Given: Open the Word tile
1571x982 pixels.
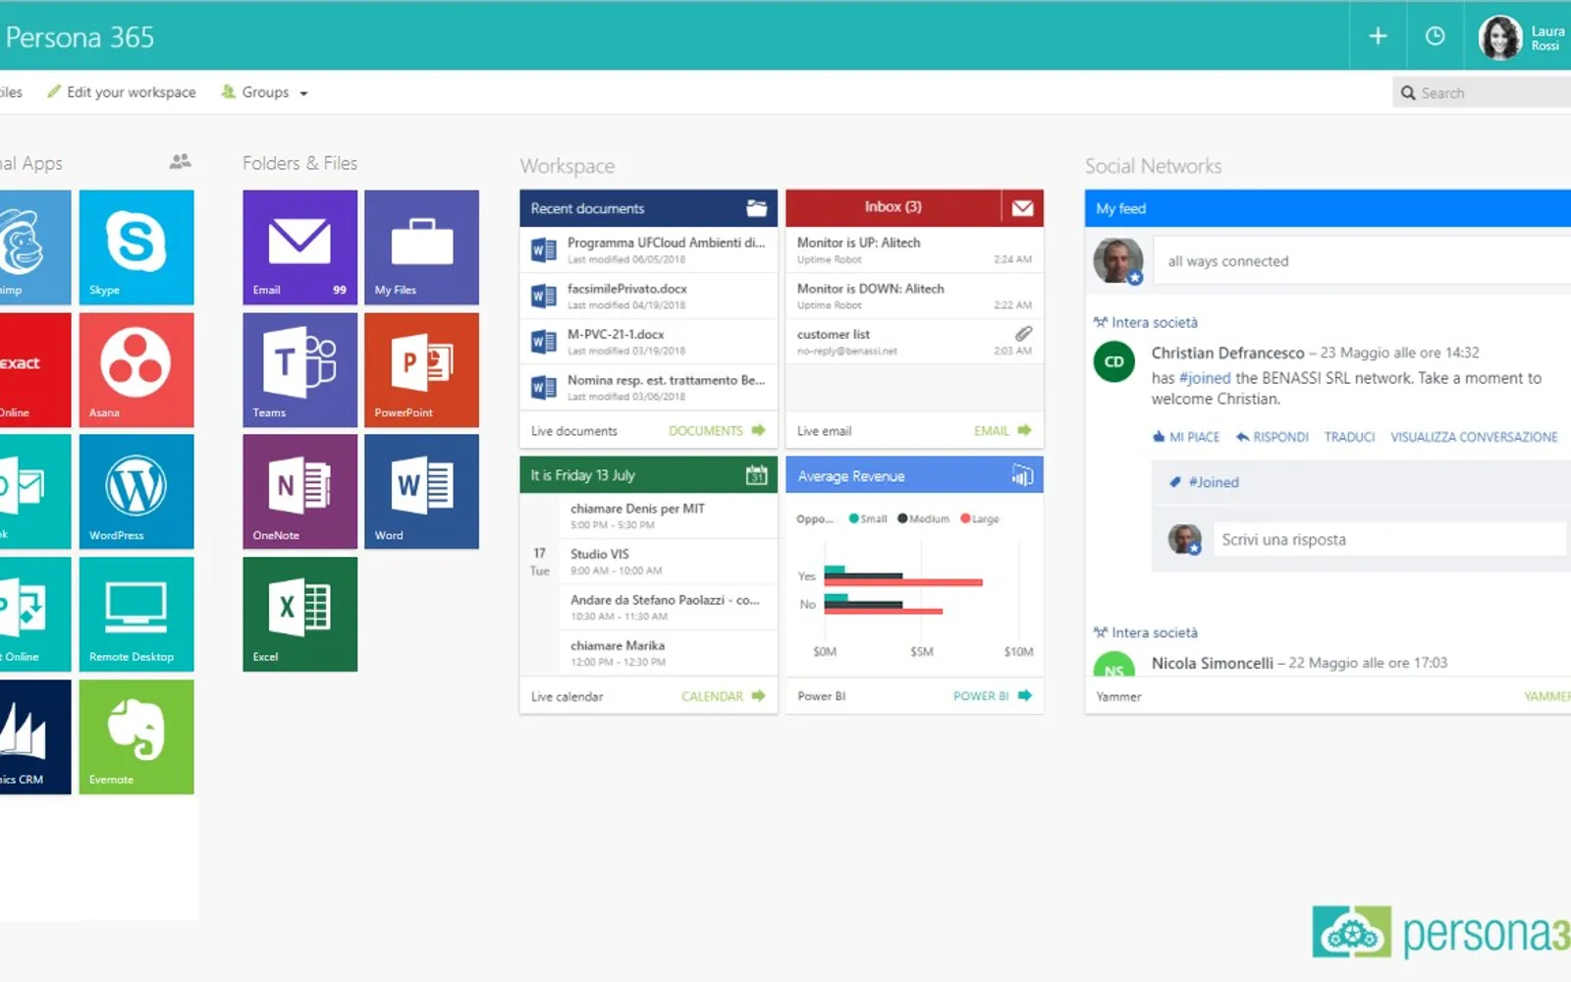Looking at the screenshot, I should point(422,492).
